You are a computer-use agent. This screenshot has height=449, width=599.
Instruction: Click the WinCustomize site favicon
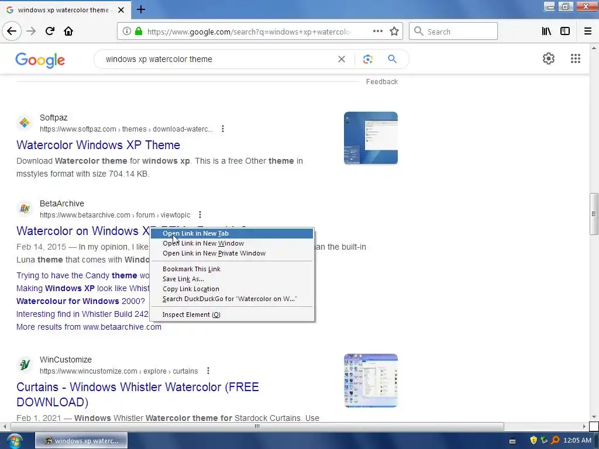click(x=25, y=365)
